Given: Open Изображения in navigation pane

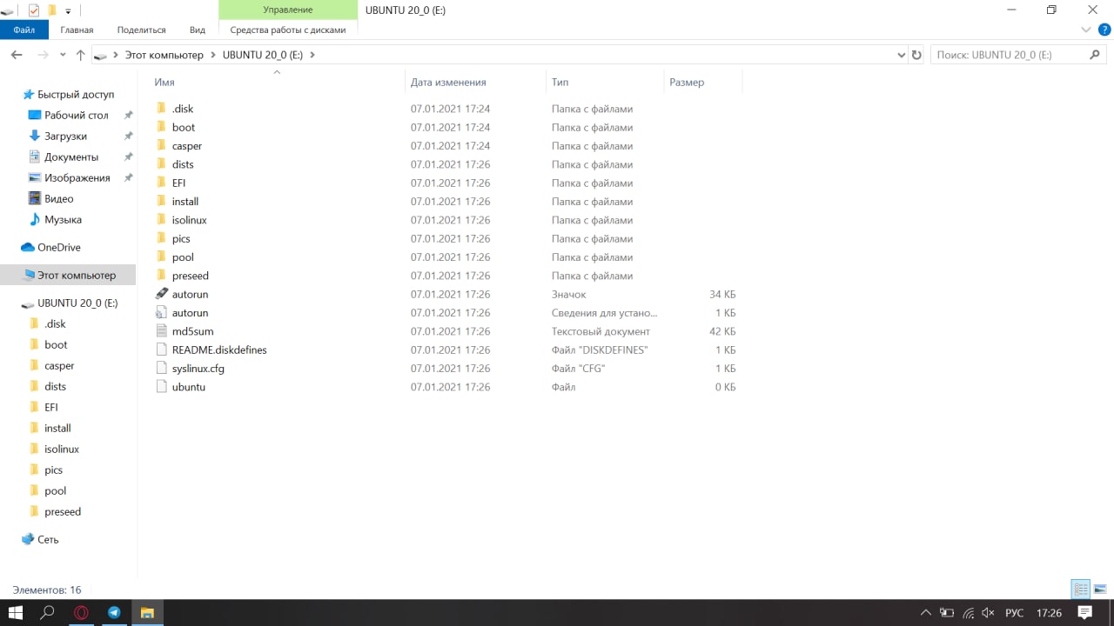Looking at the screenshot, I should (77, 178).
